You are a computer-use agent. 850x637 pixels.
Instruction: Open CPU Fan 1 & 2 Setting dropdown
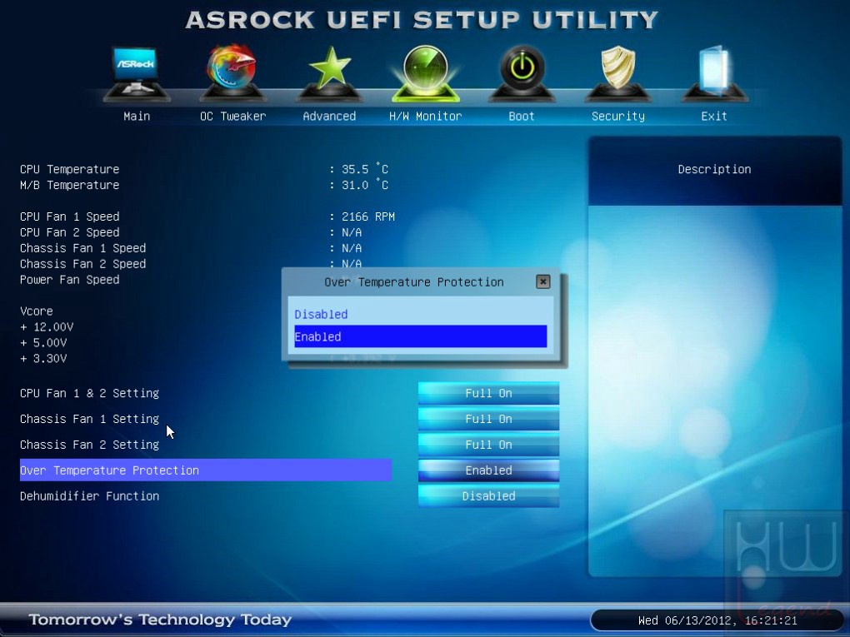pos(488,393)
